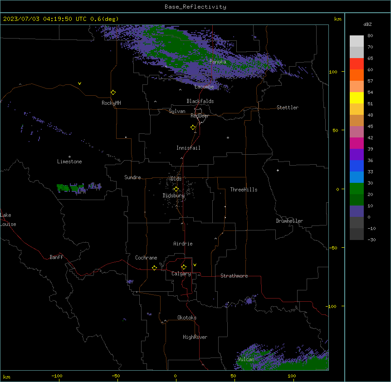This screenshot has width=391, height=382.
Task: Click the Didsbury label
Action: coord(174,196)
